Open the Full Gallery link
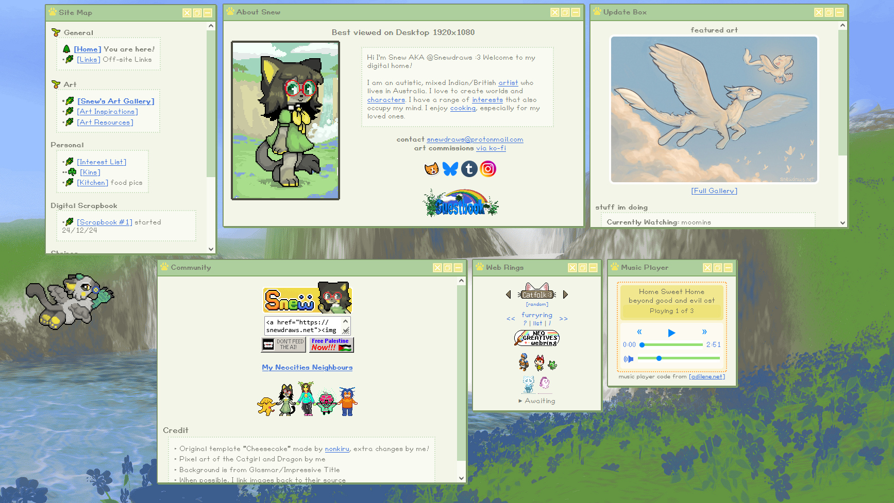The width and height of the screenshot is (894, 503). click(x=714, y=191)
